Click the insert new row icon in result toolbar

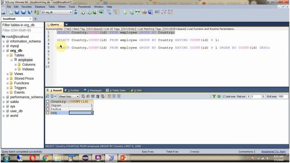tap(83, 96)
